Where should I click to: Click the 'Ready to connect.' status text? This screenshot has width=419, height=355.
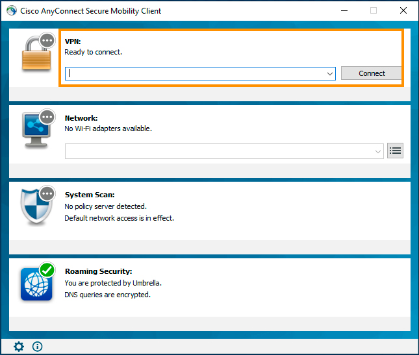point(94,52)
